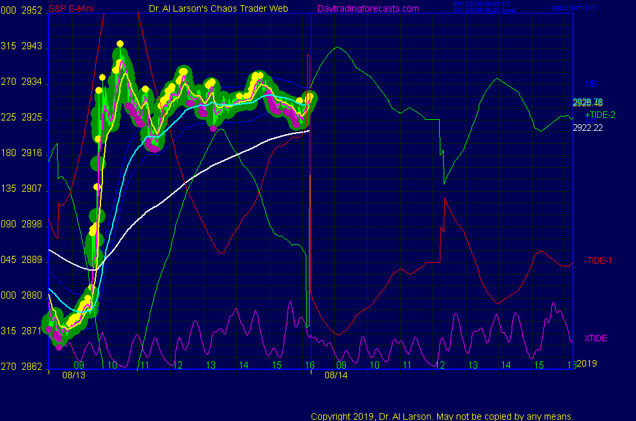Viewport: 636px width, 421px height.
Task: Click the Daytradingforecasts.com label
Action: click(368, 8)
